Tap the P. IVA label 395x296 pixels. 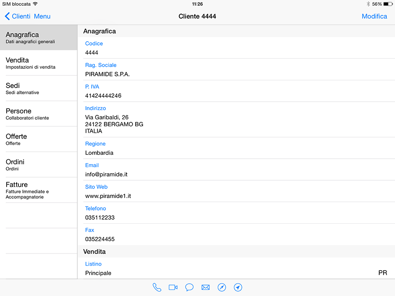pos(92,86)
